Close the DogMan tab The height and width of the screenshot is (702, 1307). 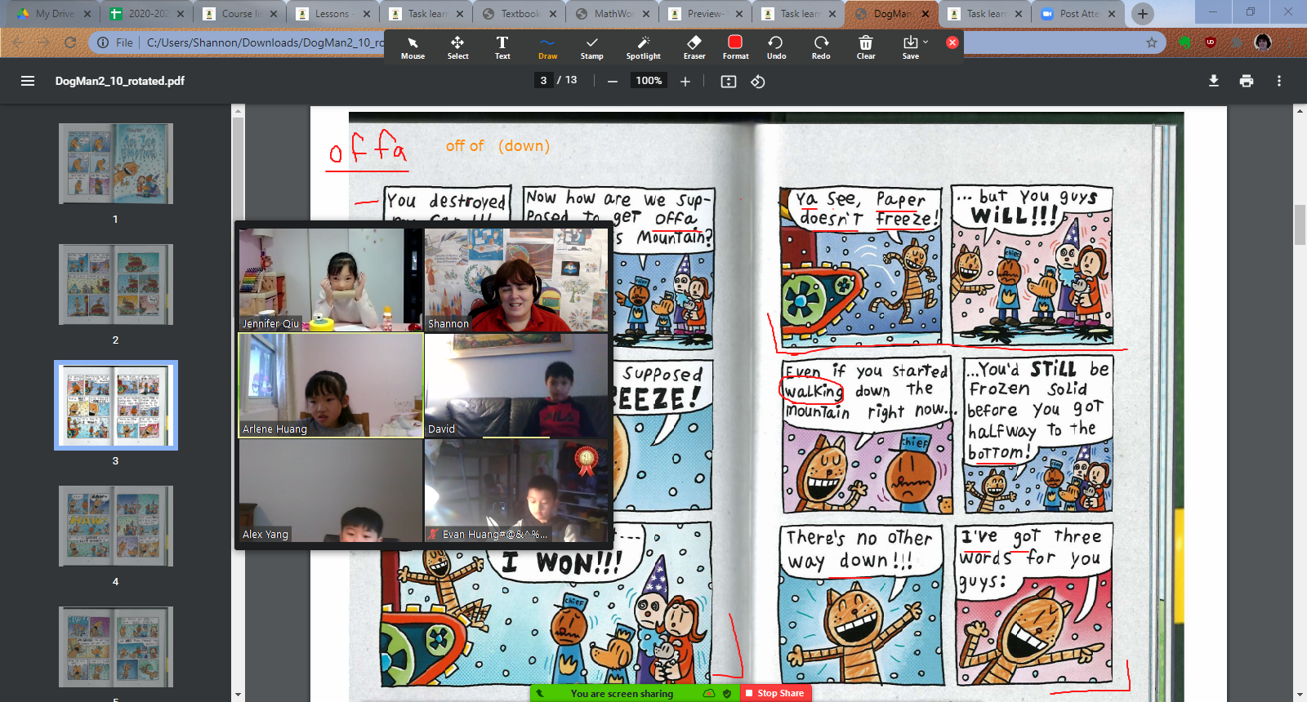(926, 14)
